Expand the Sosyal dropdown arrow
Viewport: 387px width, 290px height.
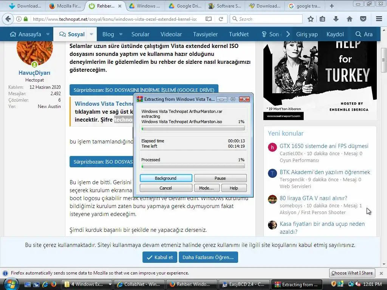point(91,34)
